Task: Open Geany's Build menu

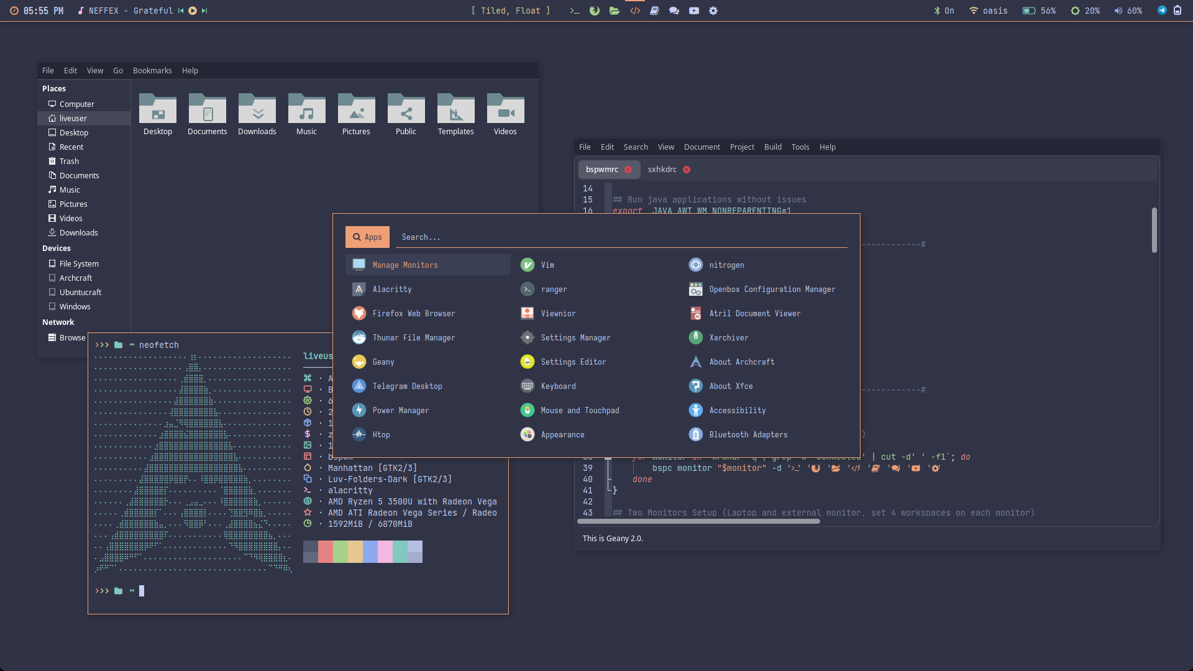Action: pyautogui.click(x=772, y=147)
